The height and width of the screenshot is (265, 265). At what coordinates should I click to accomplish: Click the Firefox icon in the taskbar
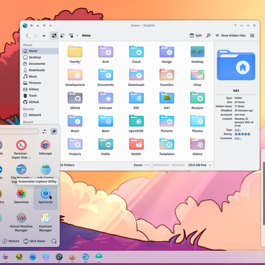click(x=72, y=257)
